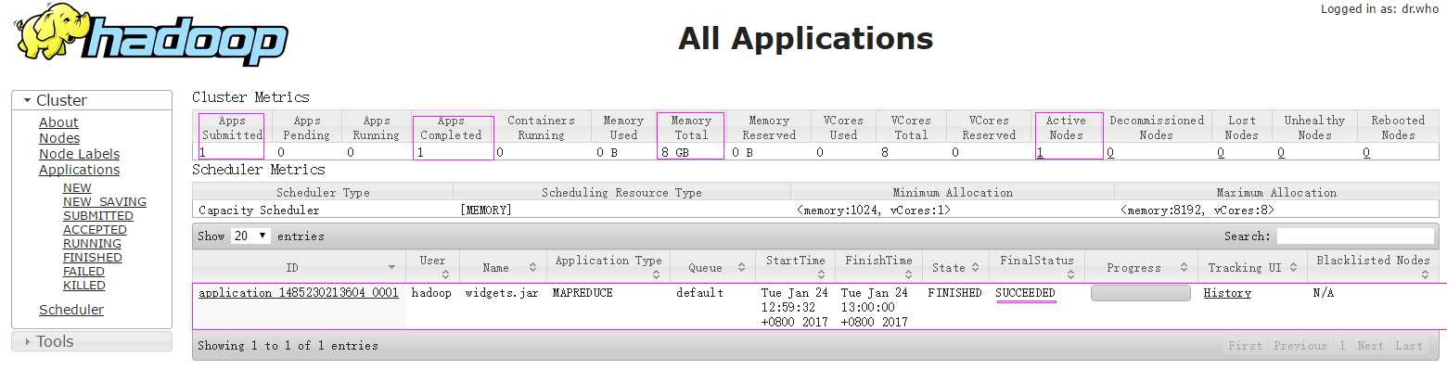Sort table by FinishTime column
The height and width of the screenshot is (370, 1447).
[x=878, y=267]
